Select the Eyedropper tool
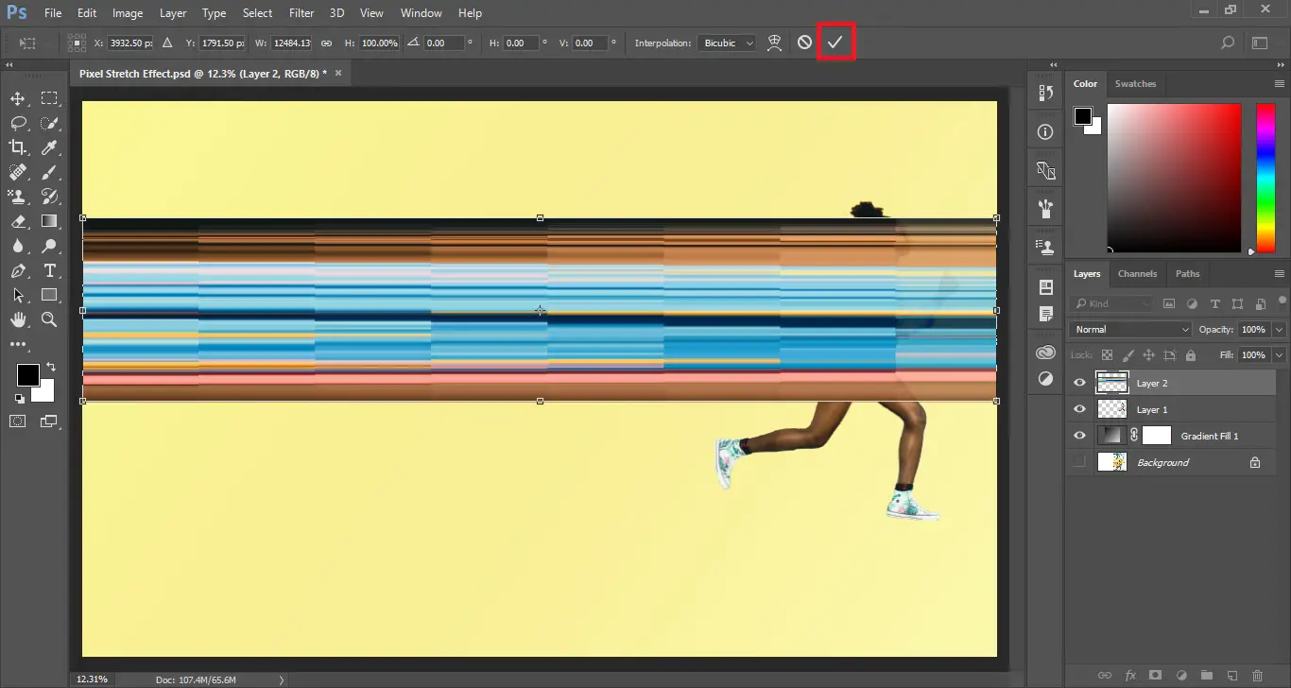 point(50,146)
